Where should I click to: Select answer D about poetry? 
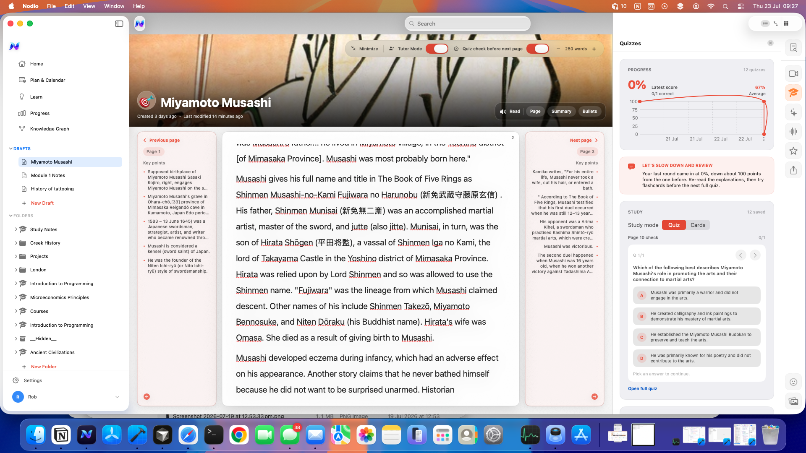(696, 358)
